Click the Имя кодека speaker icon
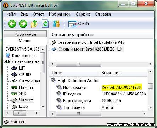The width and height of the screenshot is (157, 128). point(59,87)
